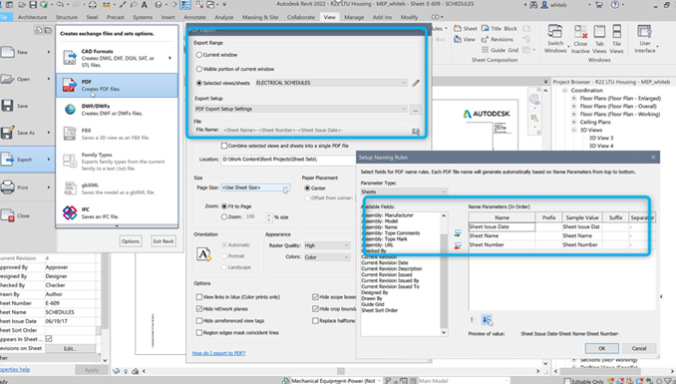Toggle Hide ref/work planes checkbox
Image resolution: width=676 pixels, height=384 pixels.
[199, 309]
